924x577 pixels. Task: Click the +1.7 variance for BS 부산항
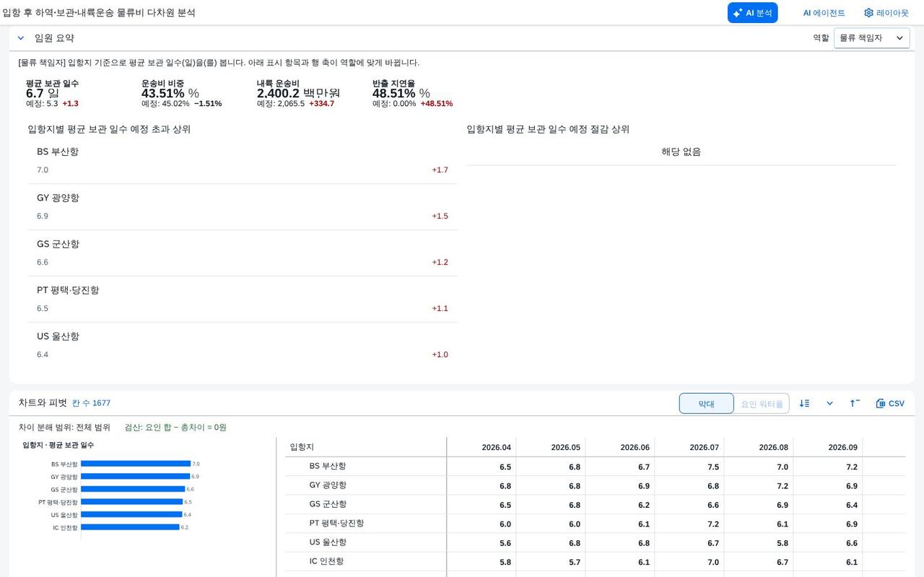point(440,170)
